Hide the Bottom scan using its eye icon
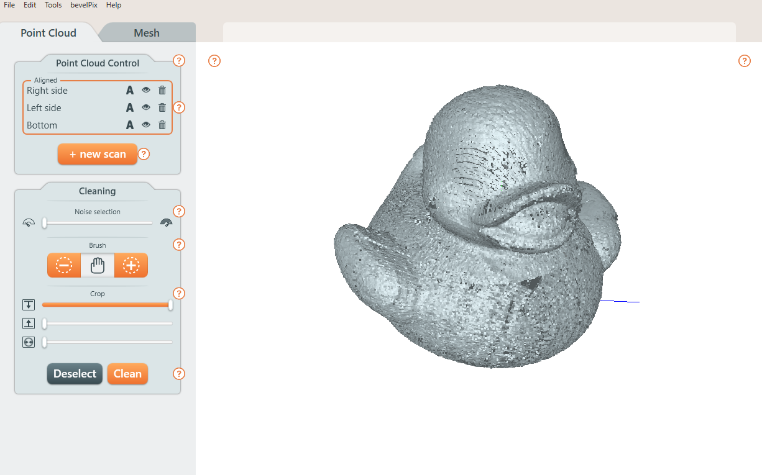 (x=146, y=125)
